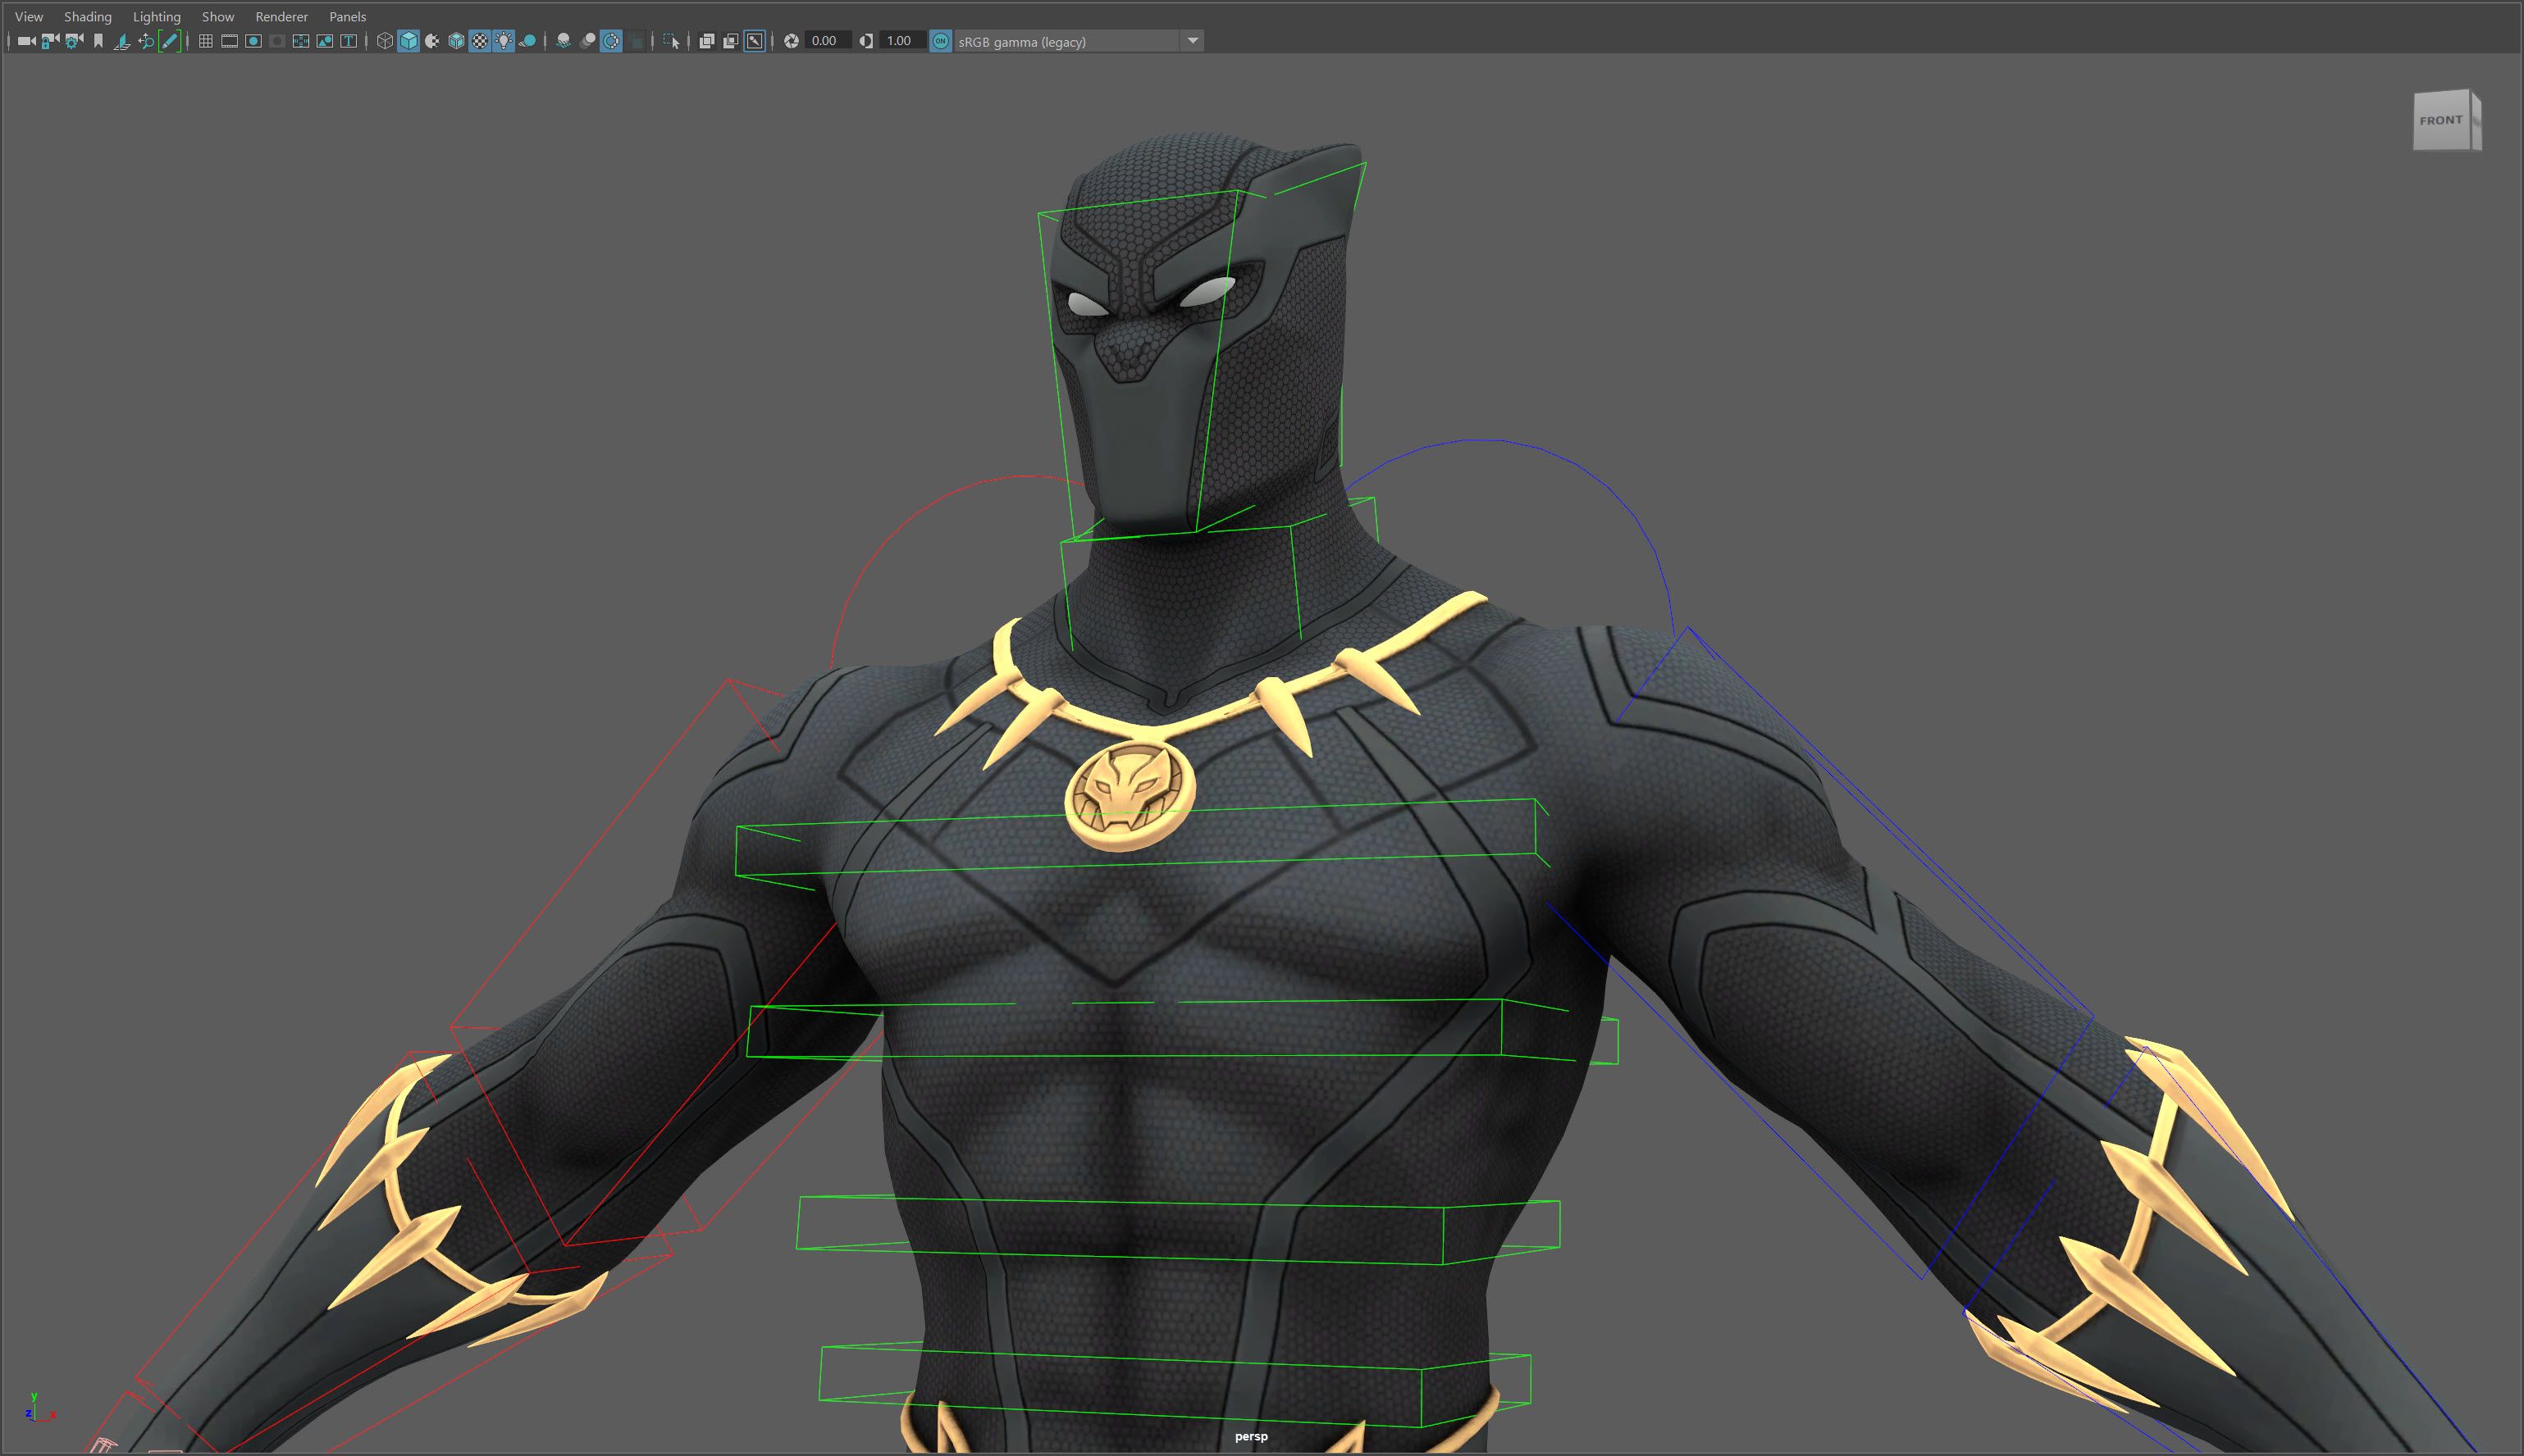Click the Gamma value field 1.00
This screenshot has width=2524, height=1456.
point(905,41)
